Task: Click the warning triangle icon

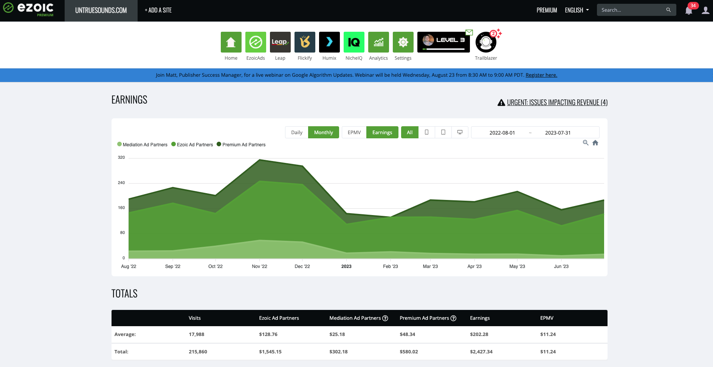Action: 501,102
